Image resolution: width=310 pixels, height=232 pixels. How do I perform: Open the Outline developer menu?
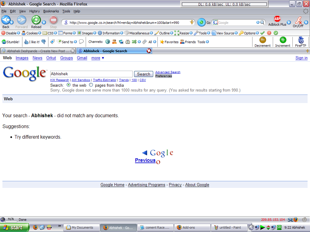click(x=164, y=33)
